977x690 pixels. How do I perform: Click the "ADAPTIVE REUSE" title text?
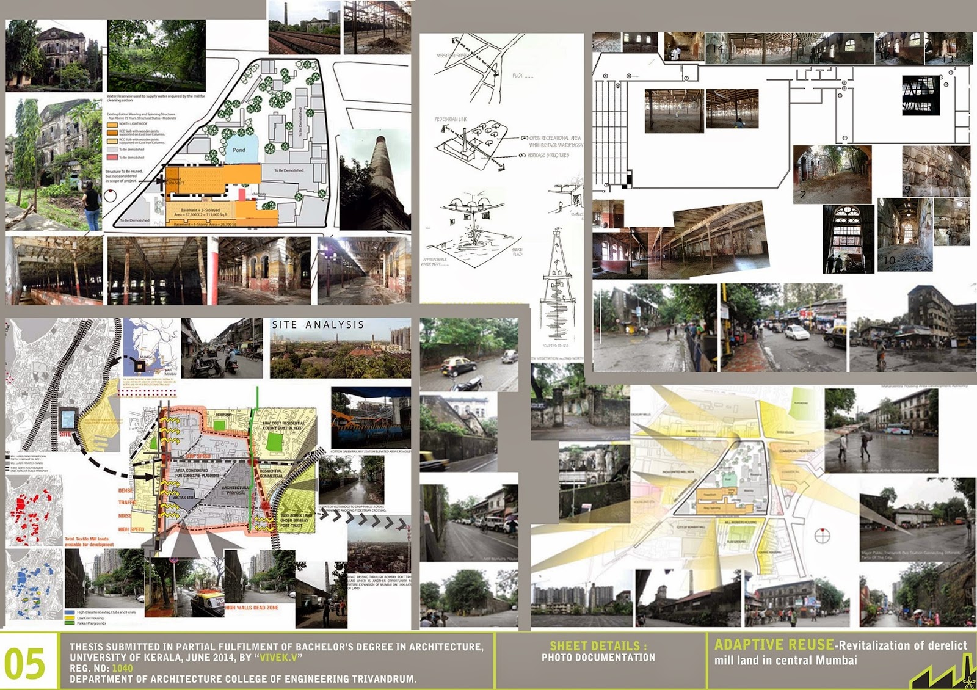click(774, 645)
